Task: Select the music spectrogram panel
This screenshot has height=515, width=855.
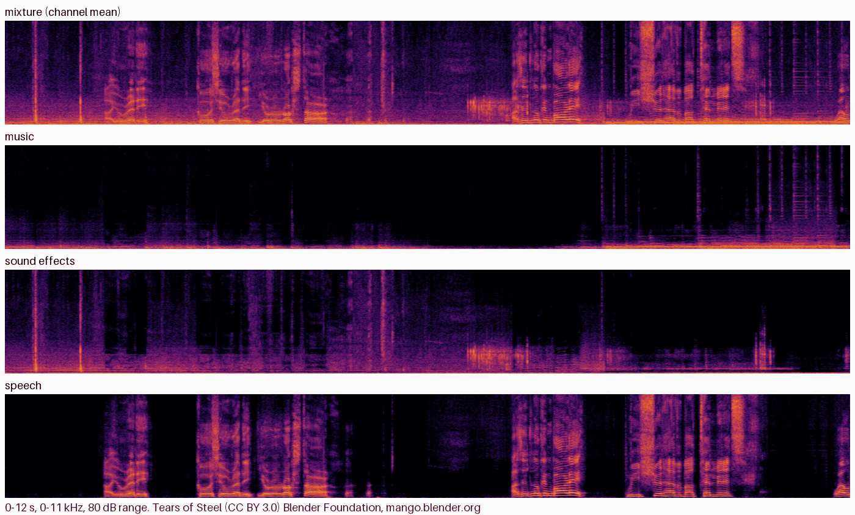Action: (x=428, y=197)
